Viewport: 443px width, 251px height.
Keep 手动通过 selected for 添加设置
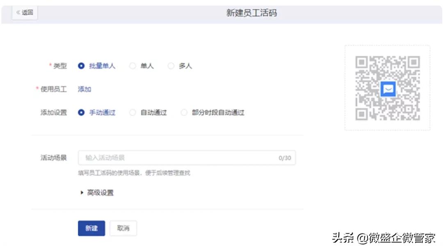click(81, 113)
